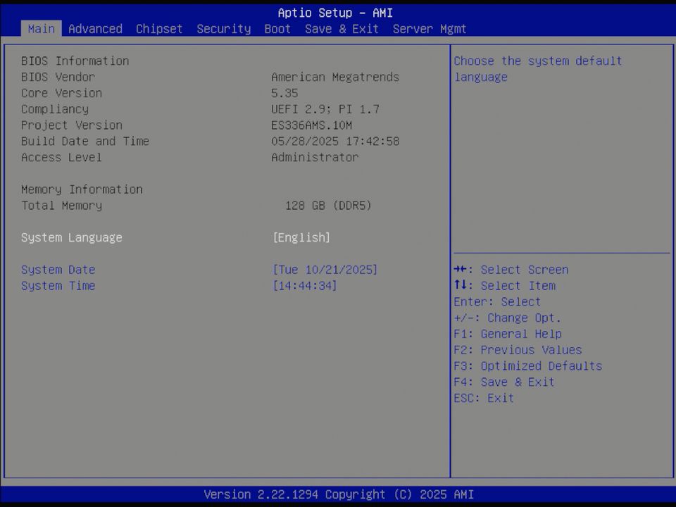Open the Server Mgmt tab
676x507 pixels.
coord(430,29)
